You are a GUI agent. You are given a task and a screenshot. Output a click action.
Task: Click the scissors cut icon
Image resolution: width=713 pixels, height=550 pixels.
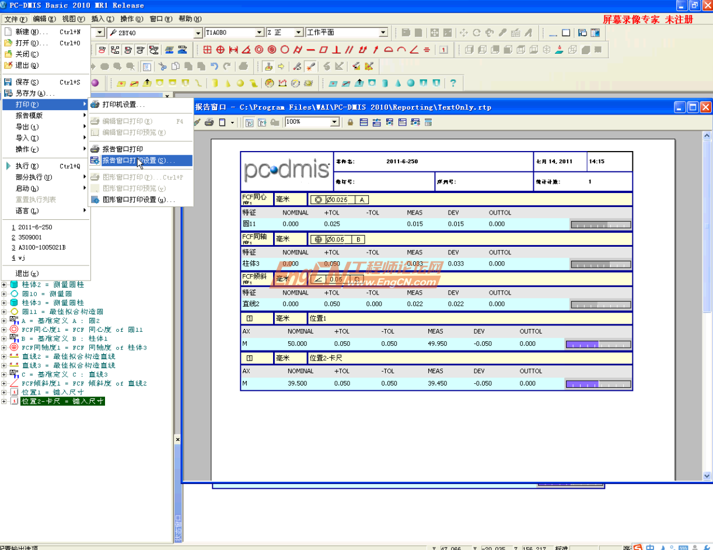click(162, 66)
